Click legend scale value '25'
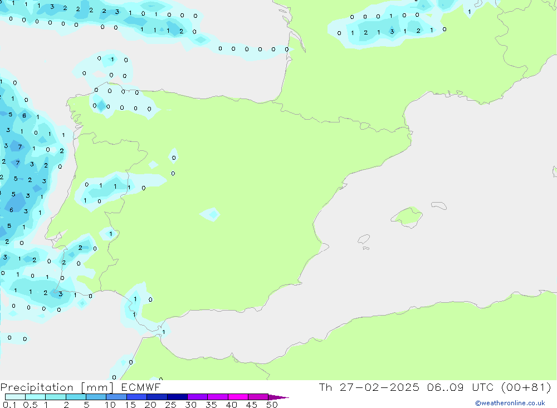 tap(171, 405)
